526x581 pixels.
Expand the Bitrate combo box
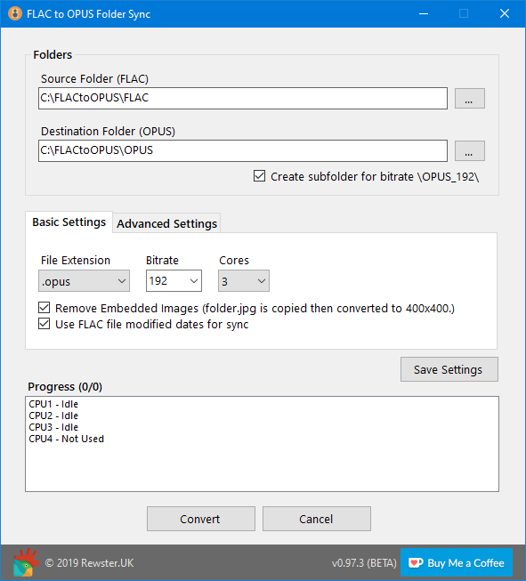174,281
